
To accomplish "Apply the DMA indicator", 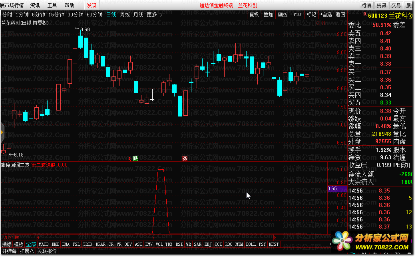I will [x=66, y=244].
